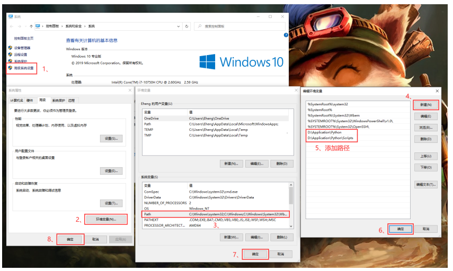This screenshot has height=271, width=453.
Task: Switch to 系统保护 tab in 系统属性
Action: point(58,101)
